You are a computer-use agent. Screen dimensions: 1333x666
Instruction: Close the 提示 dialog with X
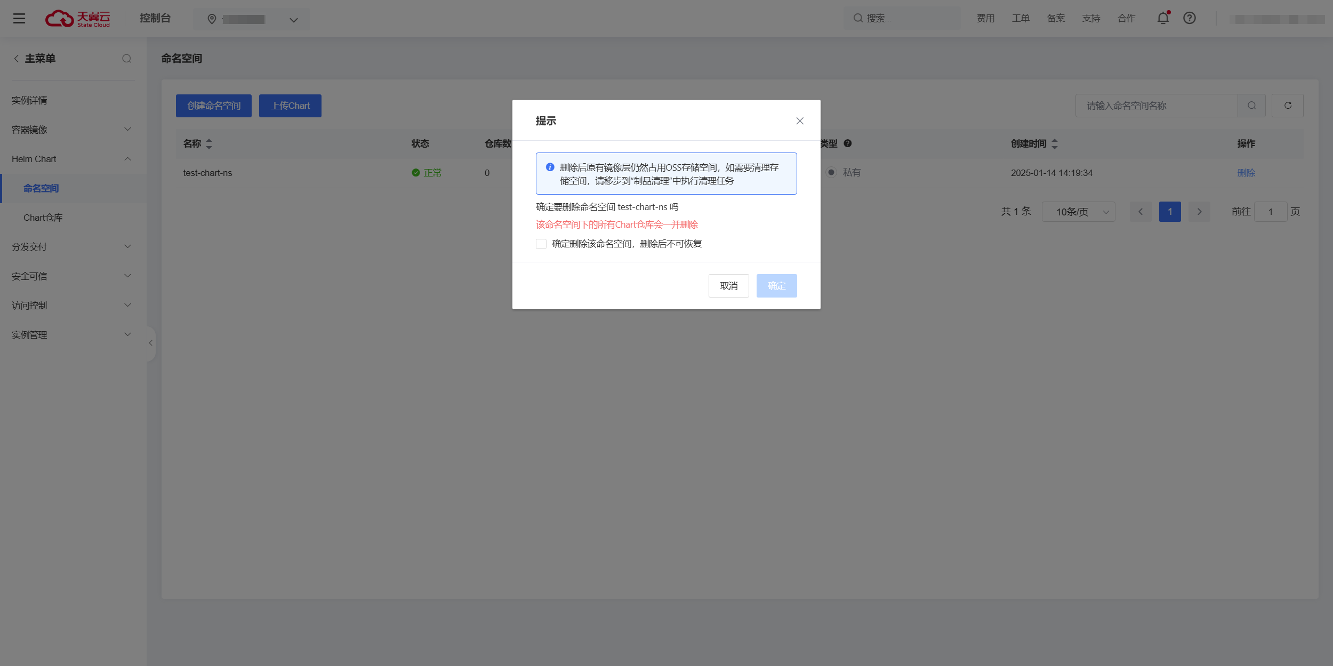coord(800,121)
